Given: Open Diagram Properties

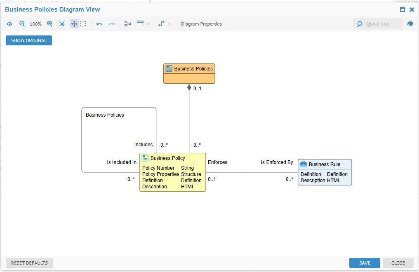Looking at the screenshot, I should [201, 24].
